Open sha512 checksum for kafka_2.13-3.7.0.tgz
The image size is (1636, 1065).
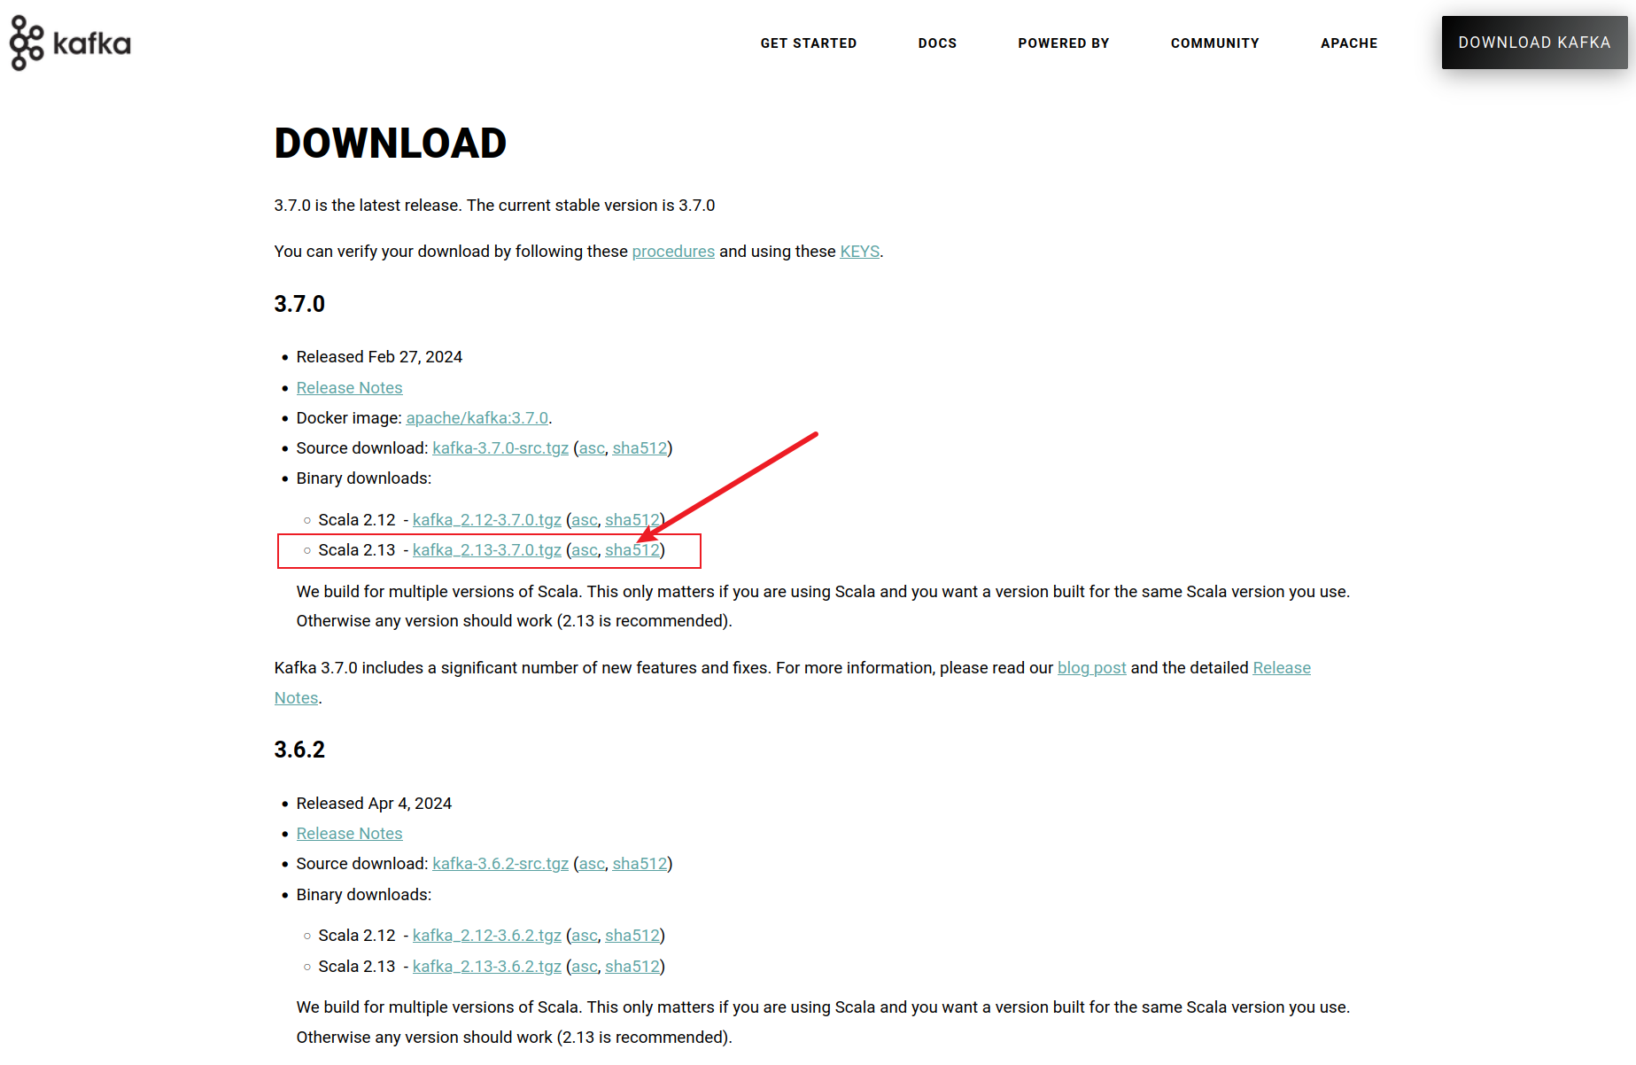[x=632, y=550]
